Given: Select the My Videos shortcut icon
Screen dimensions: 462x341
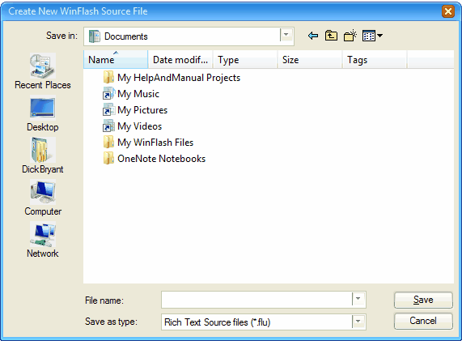Looking at the screenshot, I should 108,126.
